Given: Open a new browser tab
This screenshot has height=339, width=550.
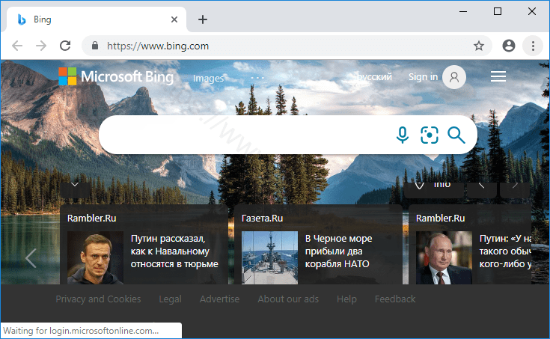Looking at the screenshot, I should (203, 19).
